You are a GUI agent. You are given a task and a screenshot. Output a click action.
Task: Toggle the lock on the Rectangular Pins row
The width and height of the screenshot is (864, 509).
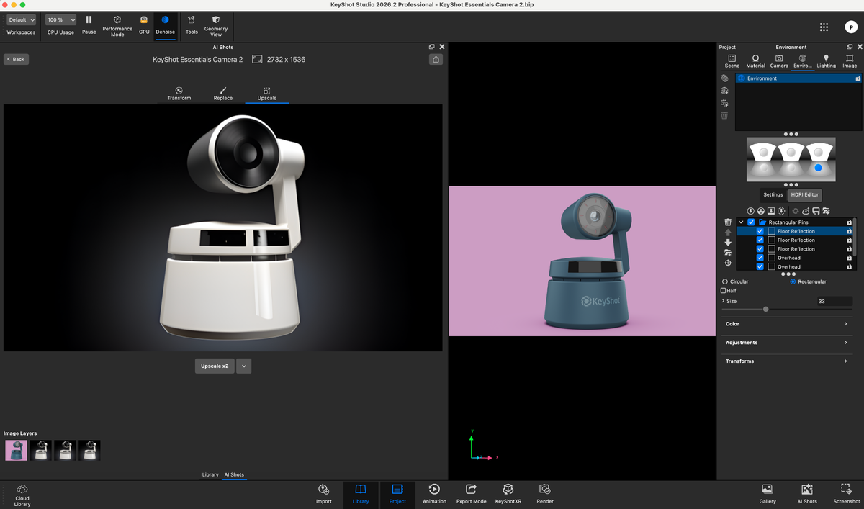pyautogui.click(x=849, y=222)
